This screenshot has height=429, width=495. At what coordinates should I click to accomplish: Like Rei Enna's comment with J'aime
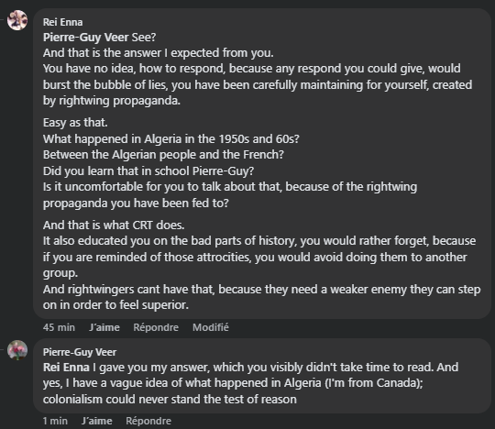pyautogui.click(x=104, y=327)
